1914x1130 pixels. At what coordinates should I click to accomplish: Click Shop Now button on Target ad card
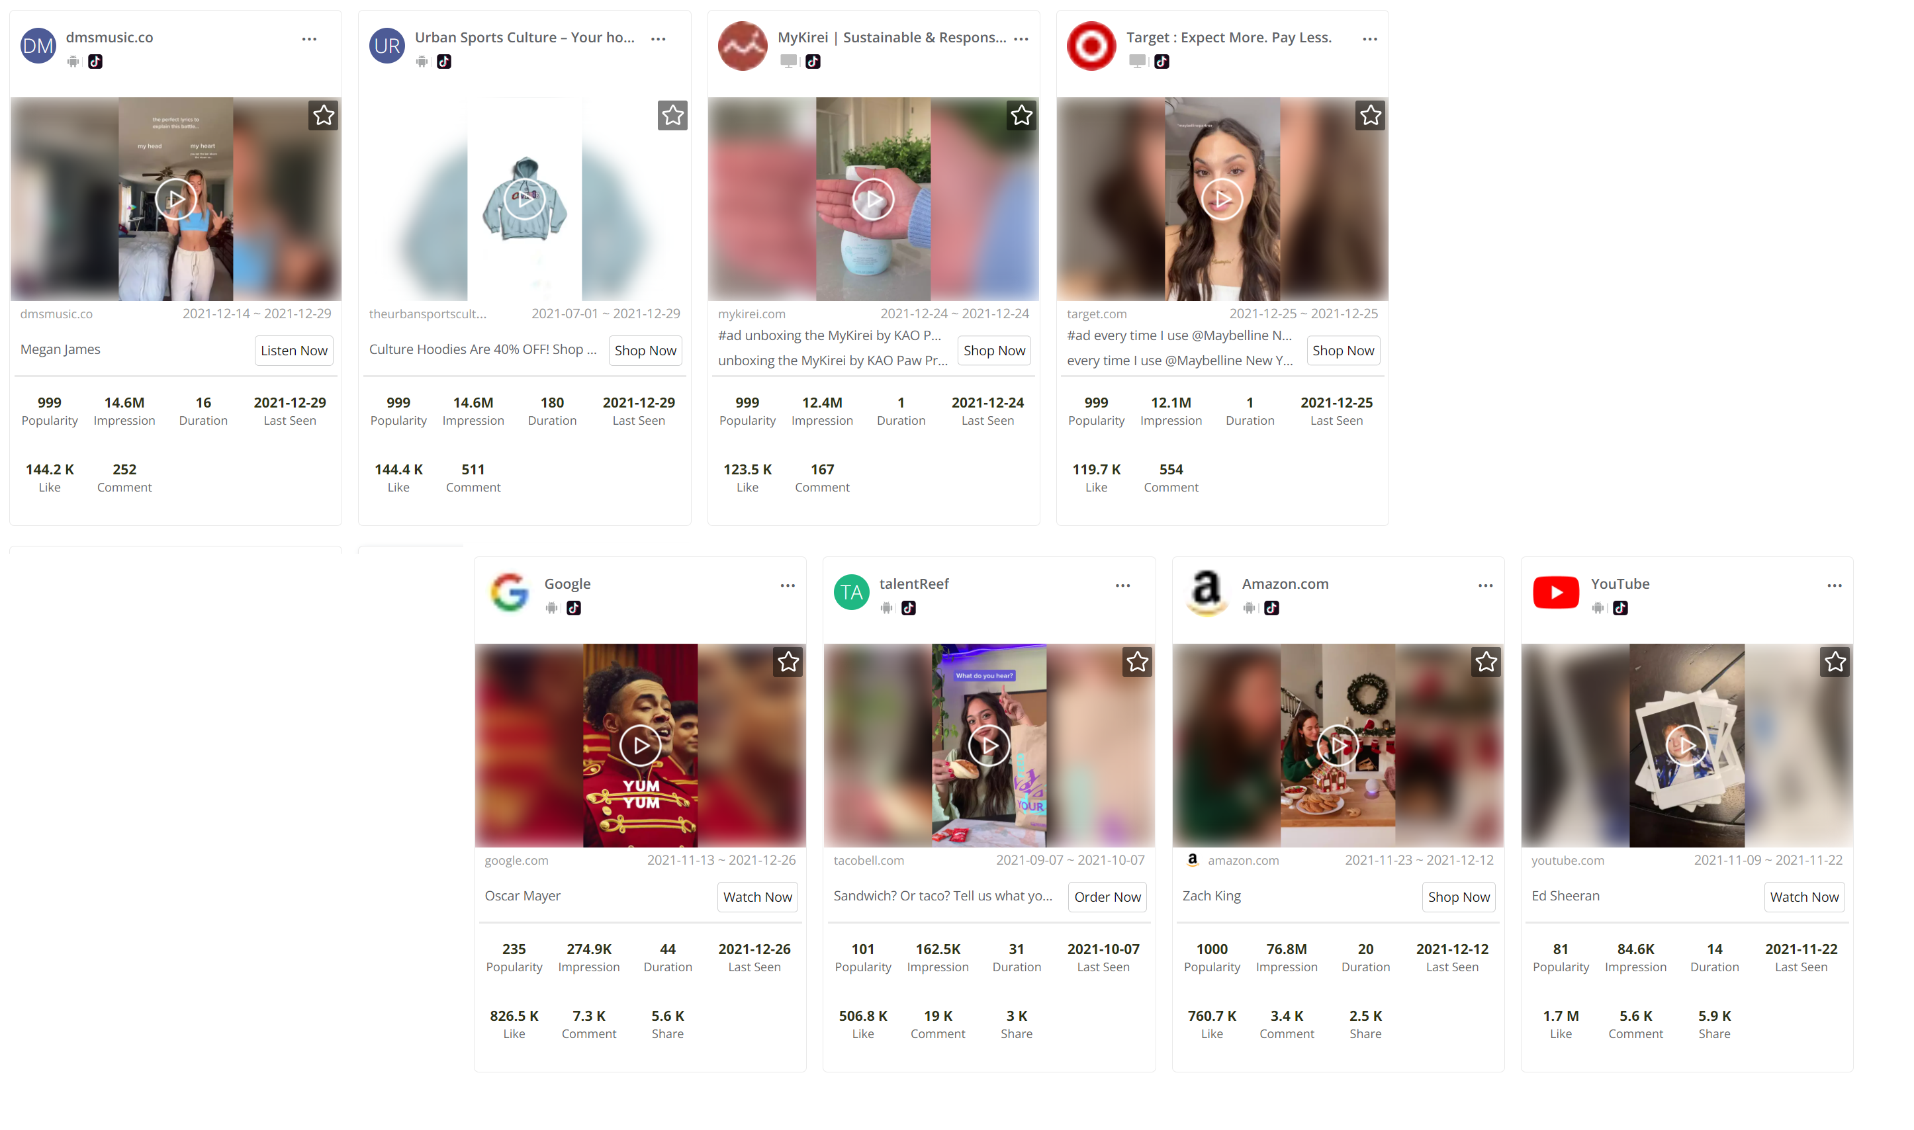[x=1342, y=350]
